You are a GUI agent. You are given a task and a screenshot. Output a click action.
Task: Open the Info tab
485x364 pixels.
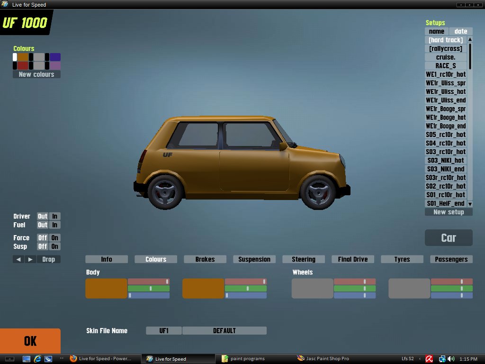point(107,259)
